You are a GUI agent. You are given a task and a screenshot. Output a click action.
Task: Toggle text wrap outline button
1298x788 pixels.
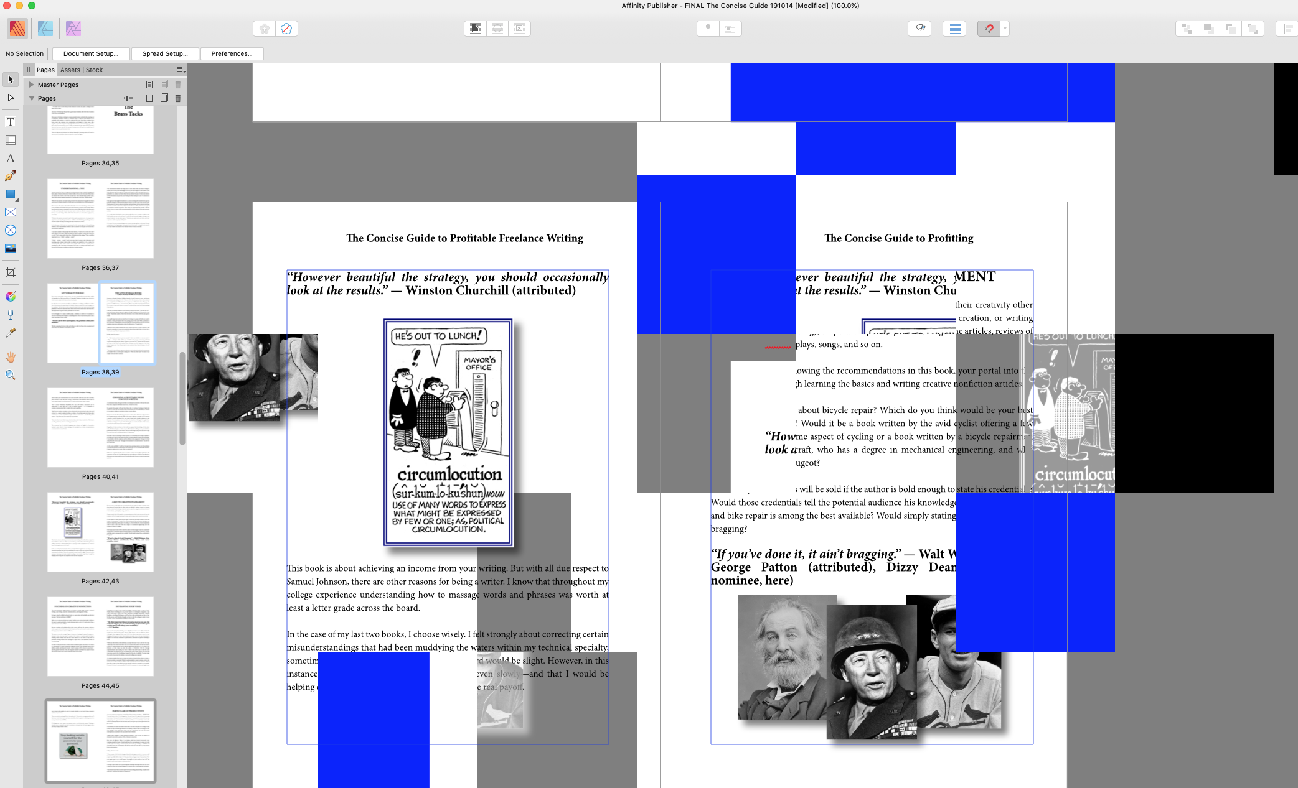coord(497,28)
